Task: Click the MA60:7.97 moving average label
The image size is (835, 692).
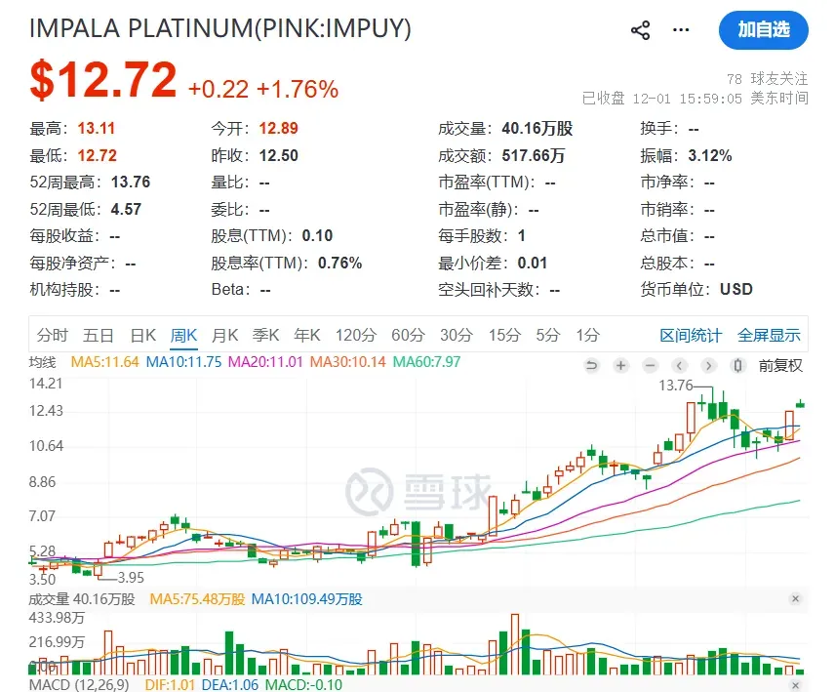Action: [426, 362]
